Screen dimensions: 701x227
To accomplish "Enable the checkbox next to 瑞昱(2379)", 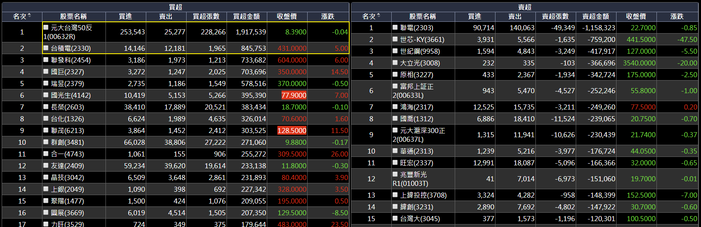I will pos(46,83).
